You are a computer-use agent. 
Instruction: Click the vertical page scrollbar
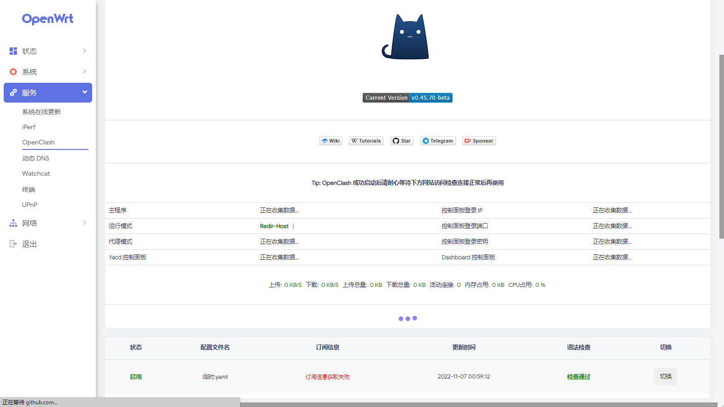tap(721, 146)
